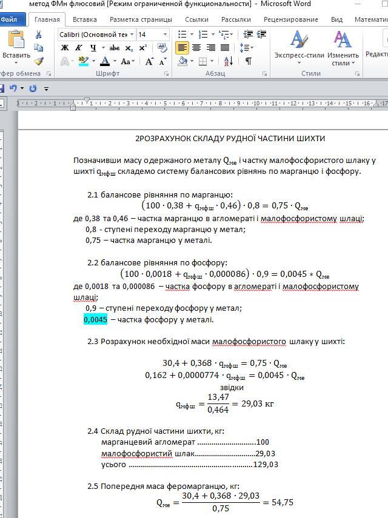Screen dimensions: 388x518
Task: Toggle strikethrough (abc) formatting
Action: [115, 48]
